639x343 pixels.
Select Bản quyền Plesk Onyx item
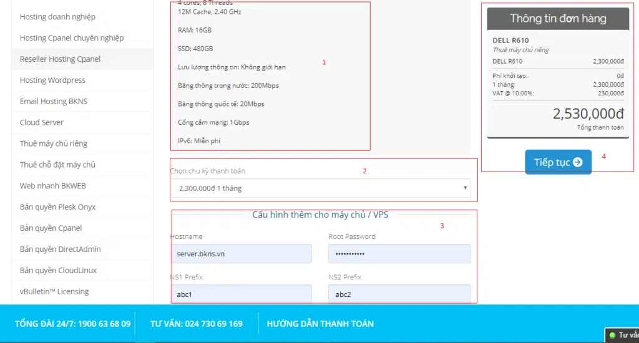click(x=82, y=207)
